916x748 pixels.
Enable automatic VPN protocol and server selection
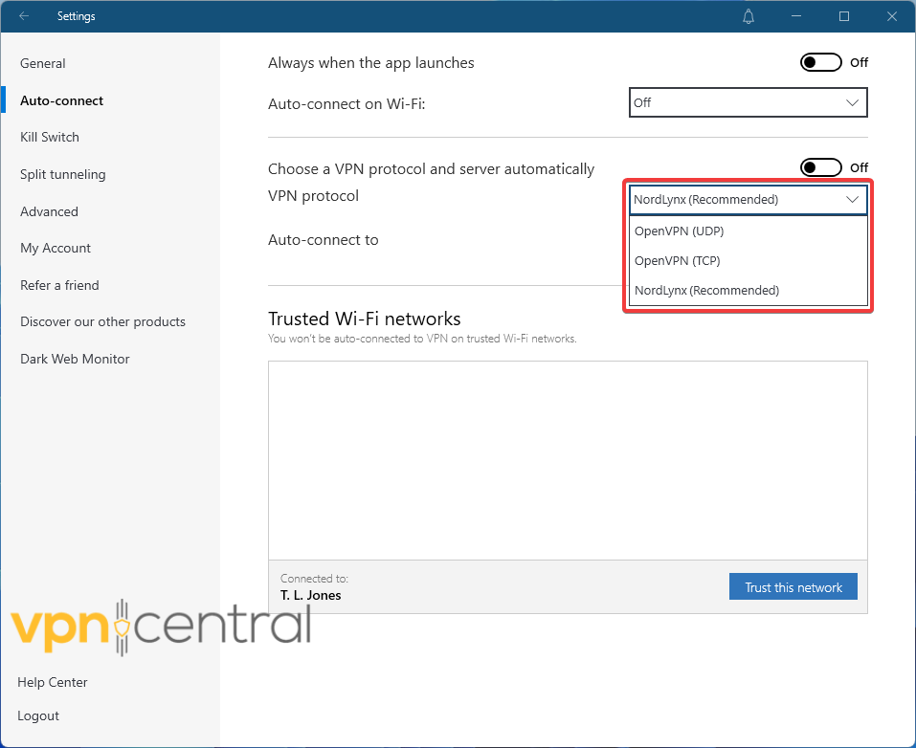[x=821, y=168]
